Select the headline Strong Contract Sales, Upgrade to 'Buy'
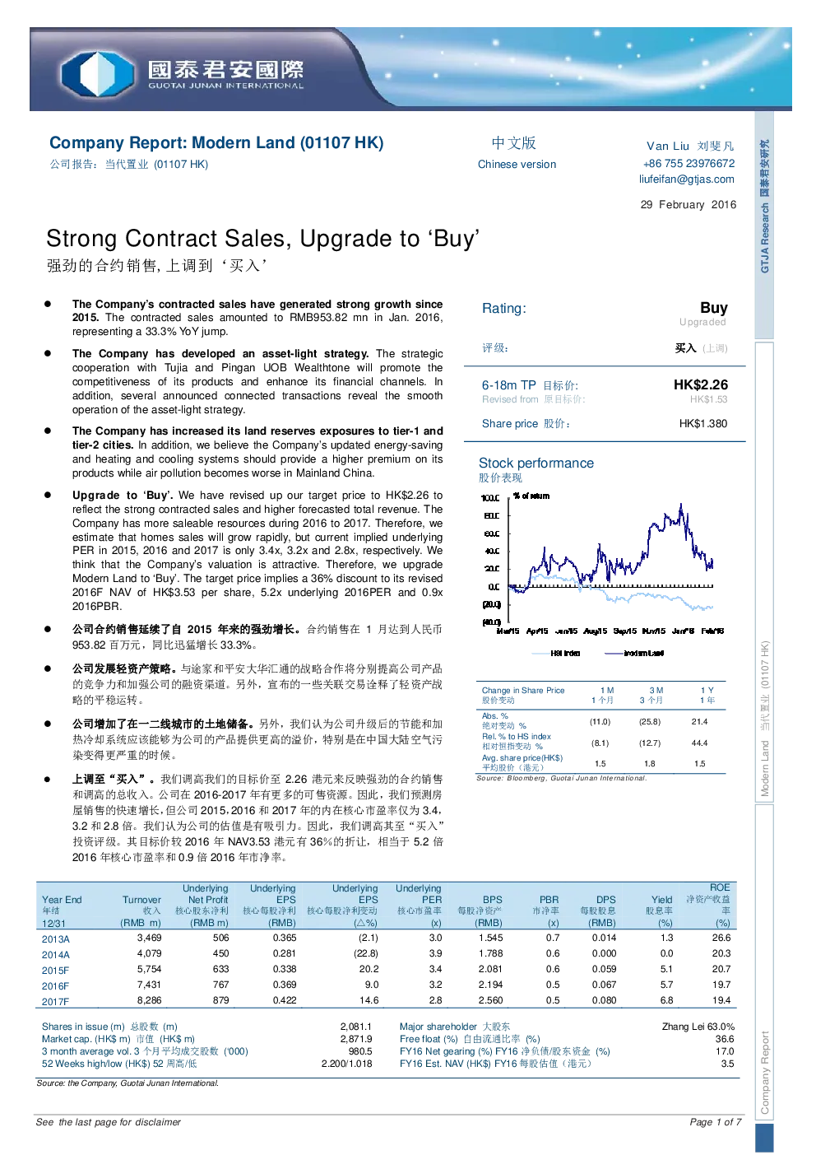 263,239
